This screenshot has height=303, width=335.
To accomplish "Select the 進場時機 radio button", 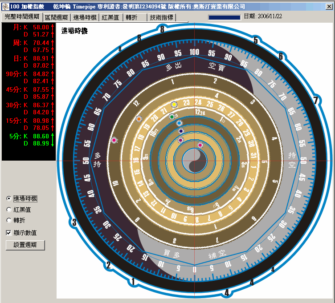I will pos(9,198).
